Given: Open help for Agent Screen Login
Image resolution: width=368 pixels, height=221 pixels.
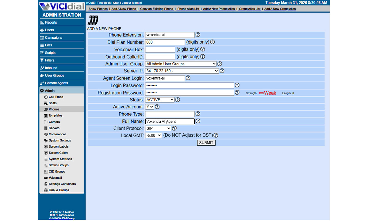Looking at the screenshot, I should click(188, 78).
